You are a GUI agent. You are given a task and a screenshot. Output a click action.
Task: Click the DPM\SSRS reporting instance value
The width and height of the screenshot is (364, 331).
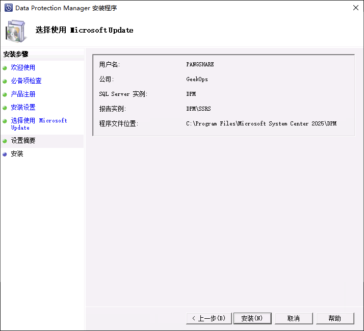(x=198, y=109)
